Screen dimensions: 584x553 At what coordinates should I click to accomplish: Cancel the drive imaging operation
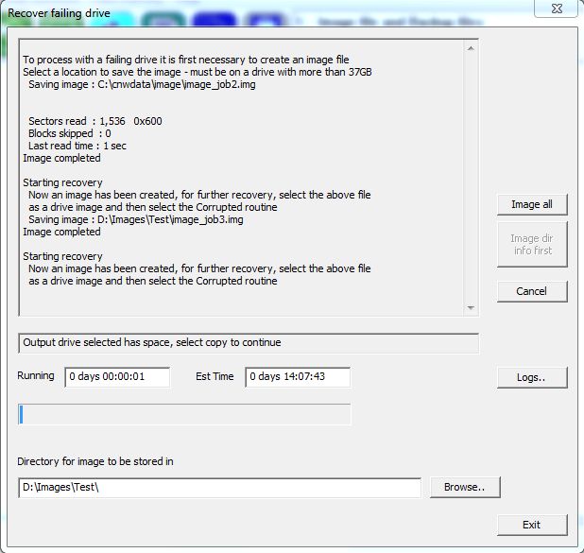tap(532, 291)
